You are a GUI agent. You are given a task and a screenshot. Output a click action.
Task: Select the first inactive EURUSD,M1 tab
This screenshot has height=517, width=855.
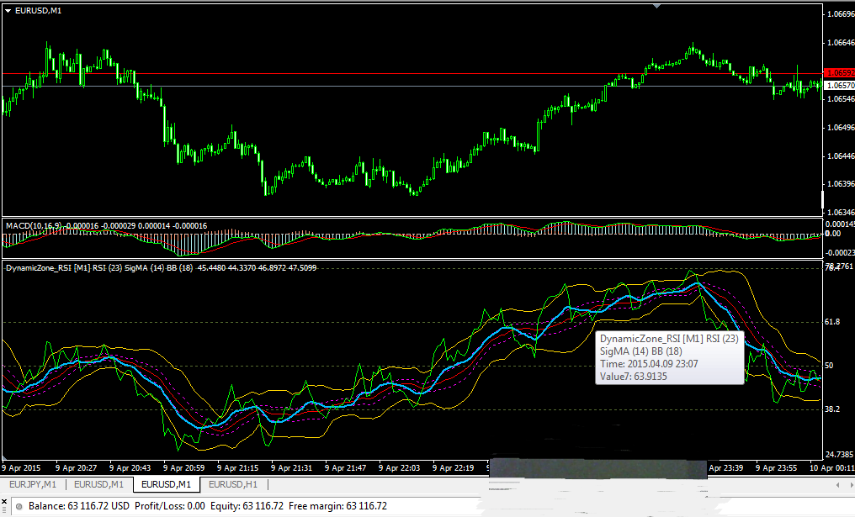[x=98, y=484]
